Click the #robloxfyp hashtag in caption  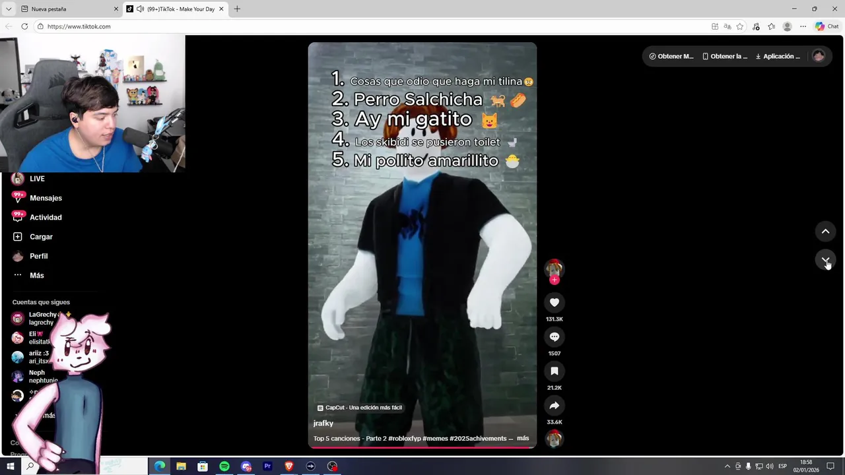(x=404, y=438)
